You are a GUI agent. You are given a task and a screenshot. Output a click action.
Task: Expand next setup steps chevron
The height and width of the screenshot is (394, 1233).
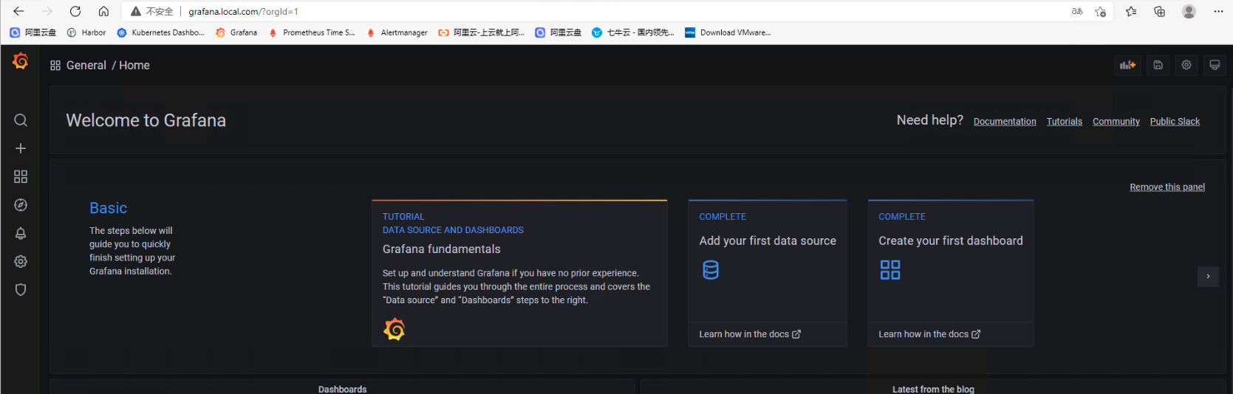[x=1208, y=277]
